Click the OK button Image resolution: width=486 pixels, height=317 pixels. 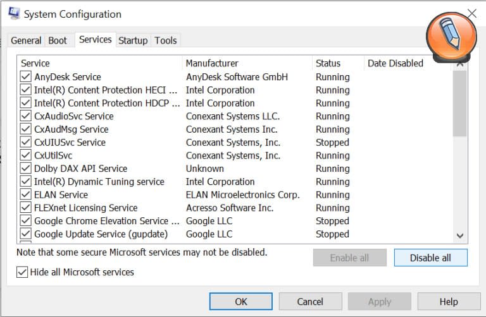click(x=241, y=301)
